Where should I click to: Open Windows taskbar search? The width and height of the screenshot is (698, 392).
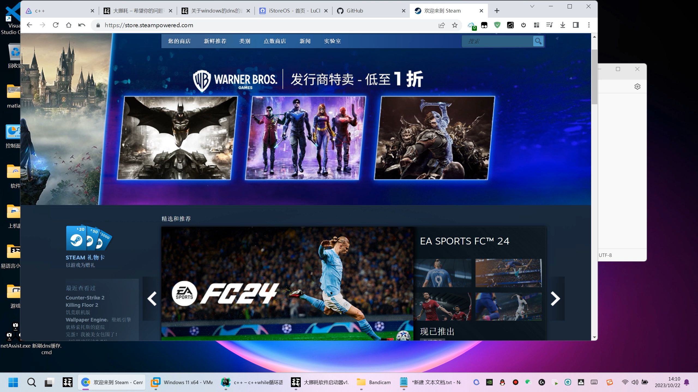[x=32, y=382]
